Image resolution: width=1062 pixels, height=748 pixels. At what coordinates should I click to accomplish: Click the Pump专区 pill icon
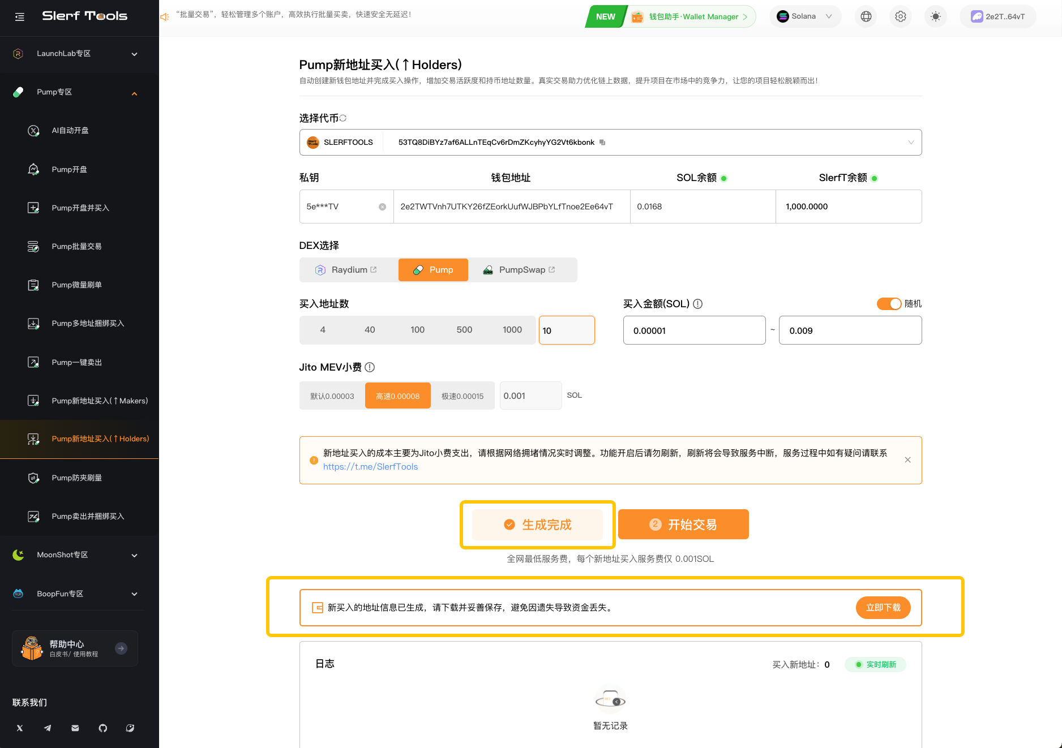coord(18,92)
